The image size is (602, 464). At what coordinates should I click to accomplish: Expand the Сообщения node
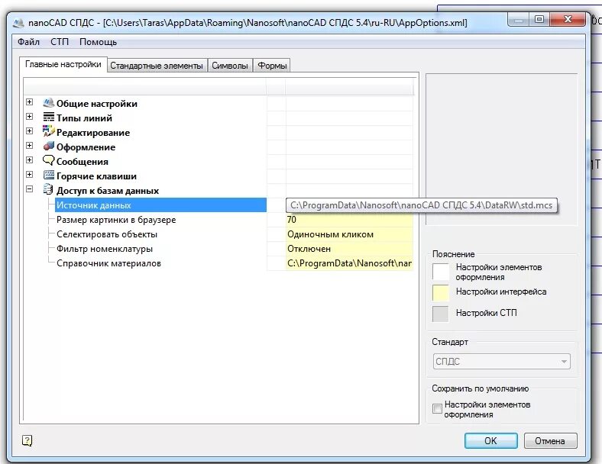(x=30, y=160)
